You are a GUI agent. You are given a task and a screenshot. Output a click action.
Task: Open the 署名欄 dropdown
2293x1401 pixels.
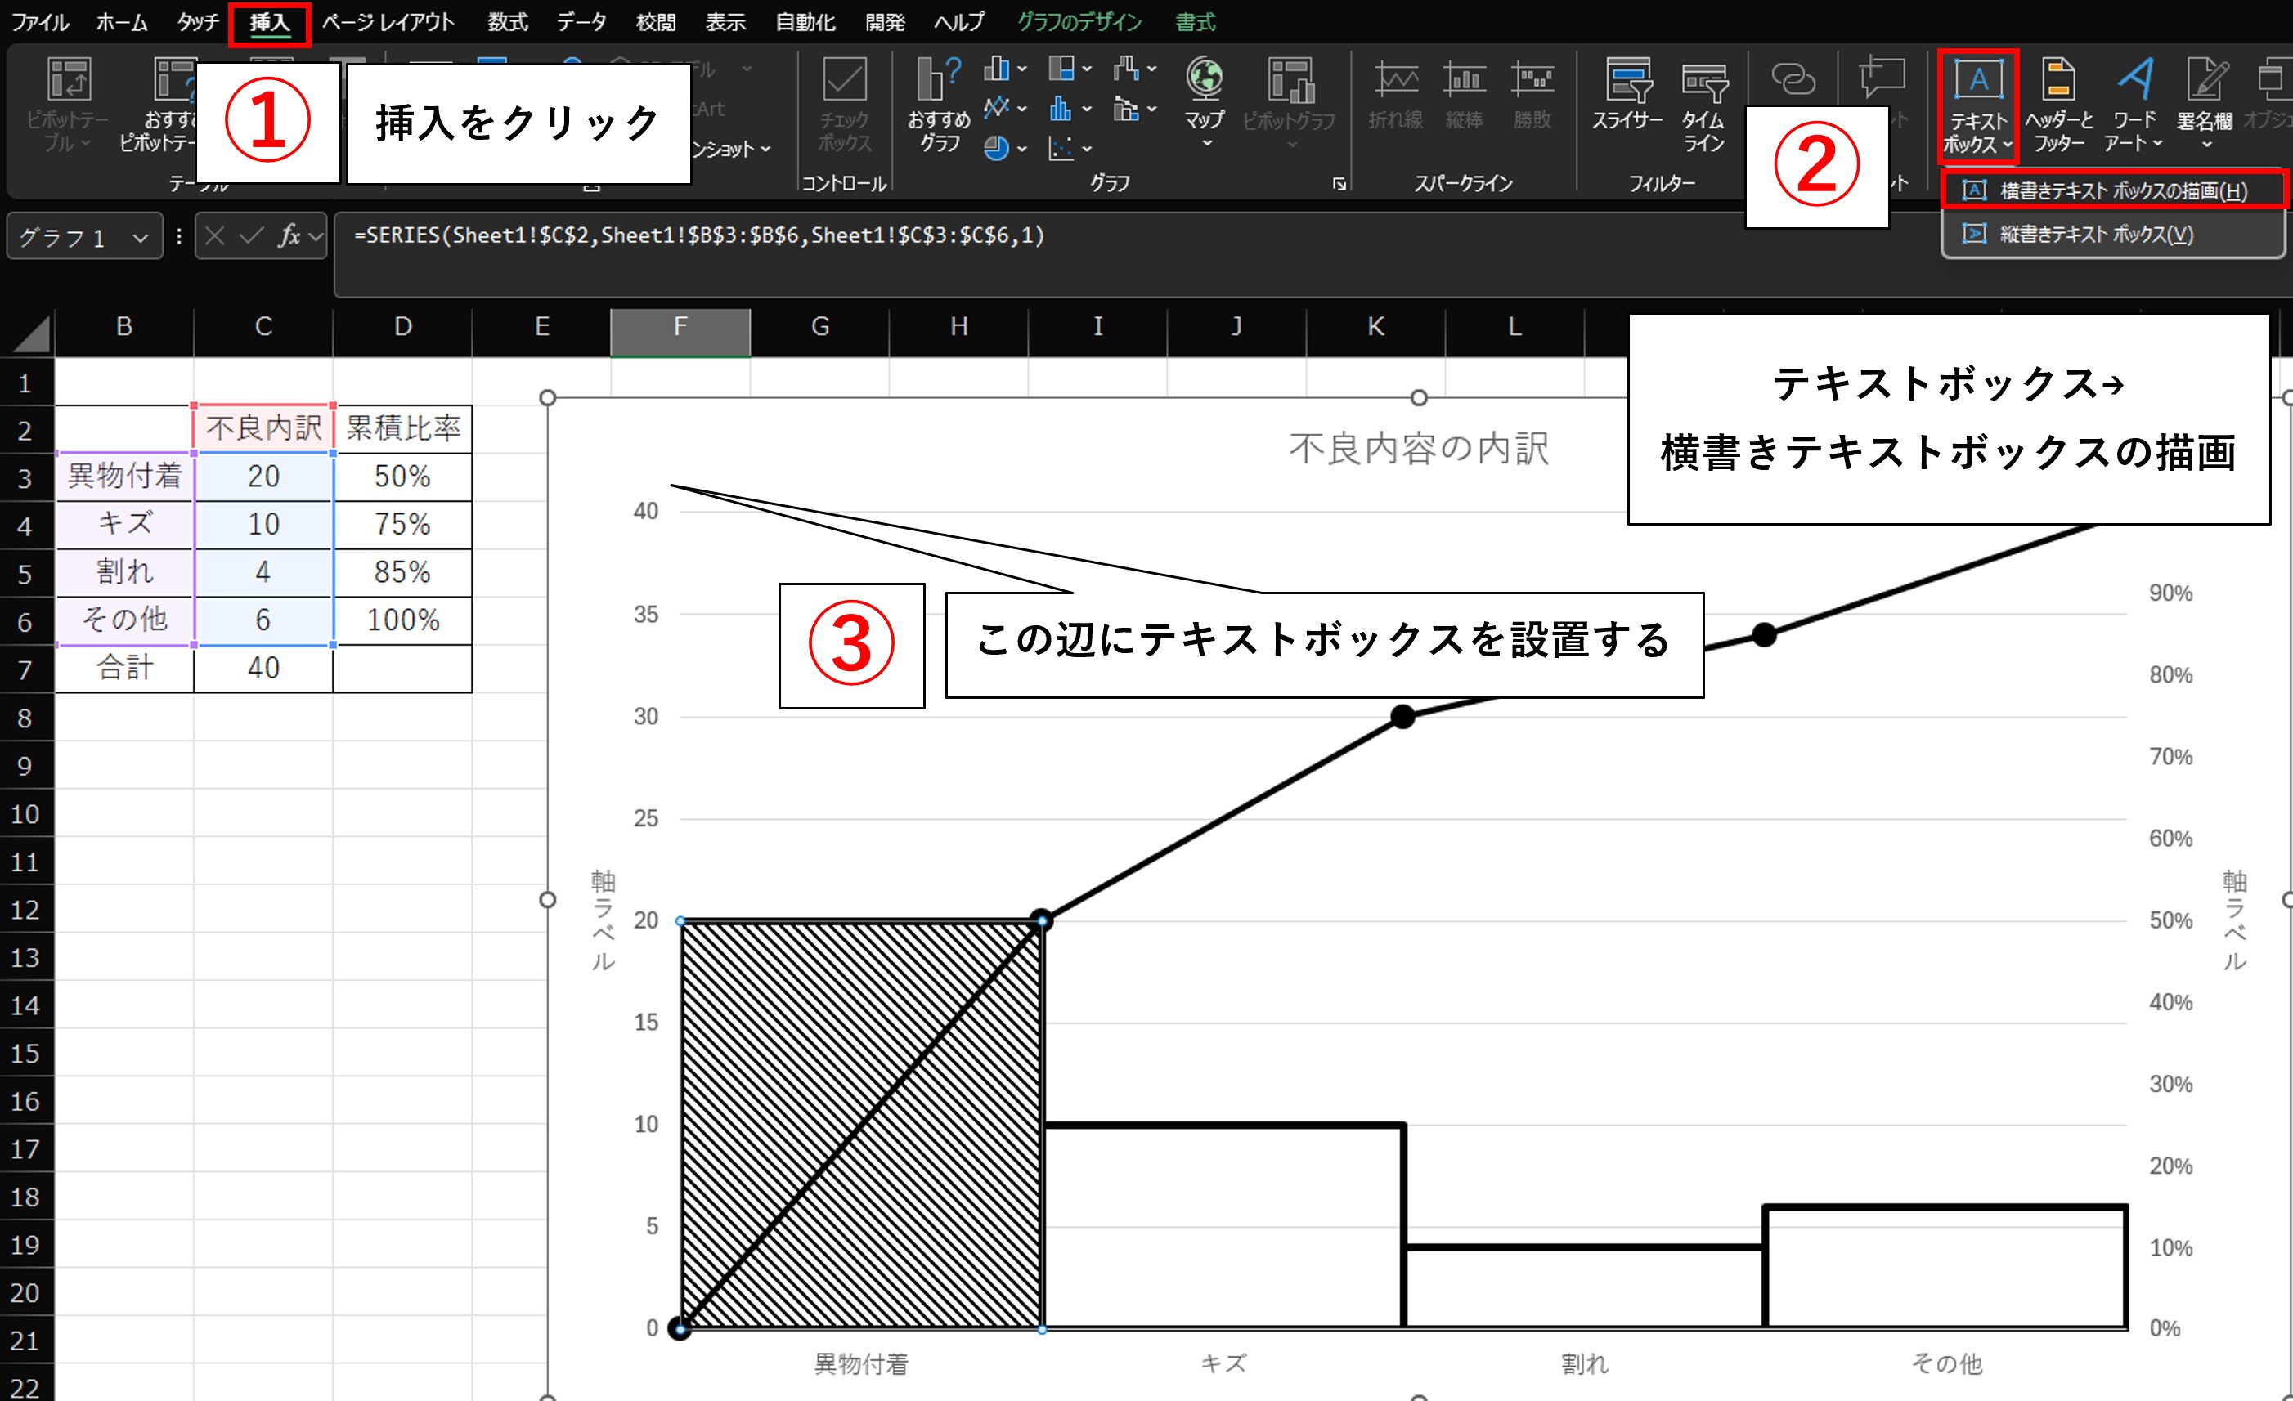click(x=2205, y=104)
